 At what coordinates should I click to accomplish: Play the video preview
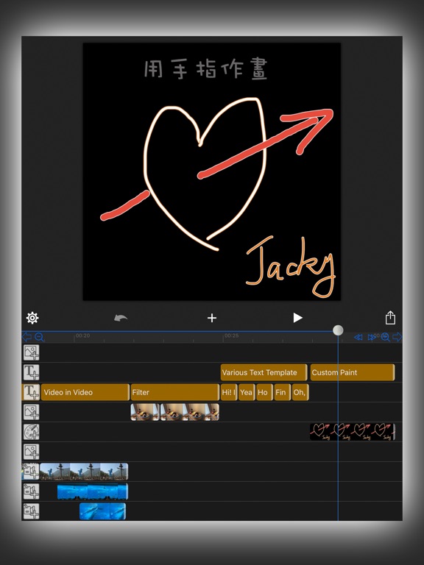(297, 318)
